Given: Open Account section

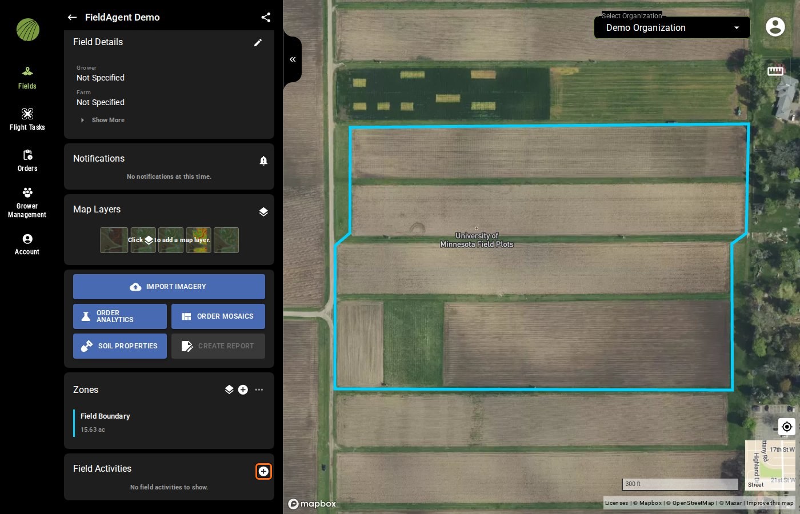Looking at the screenshot, I should click(27, 244).
